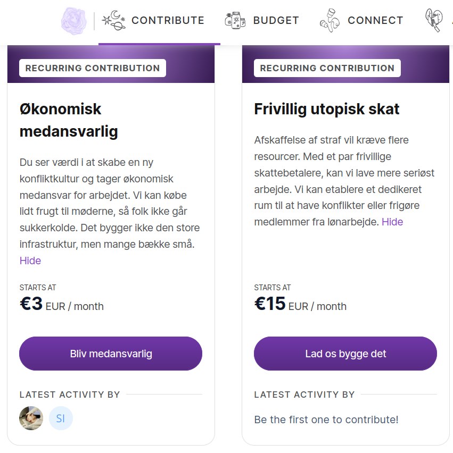Viewport: 453px width, 453px height.
Task: Click the left card's Recurring Contribution badge
Action: pos(93,68)
